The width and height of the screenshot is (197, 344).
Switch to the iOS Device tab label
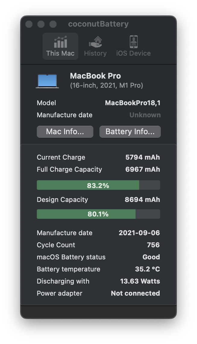(133, 53)
